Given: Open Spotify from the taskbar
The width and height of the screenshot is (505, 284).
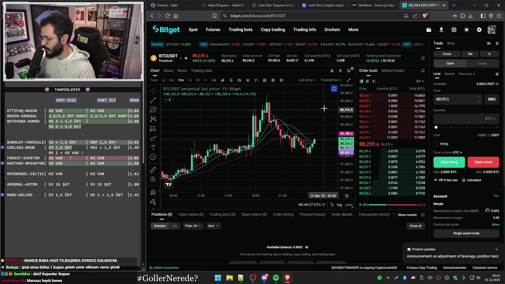Looking at the screenshot, I should tap(276, 278).
